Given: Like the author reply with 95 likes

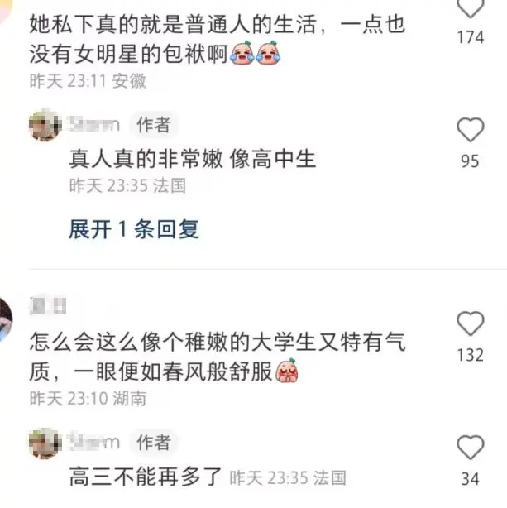Looking at the screenshot, I should click(x=471, y=130).
